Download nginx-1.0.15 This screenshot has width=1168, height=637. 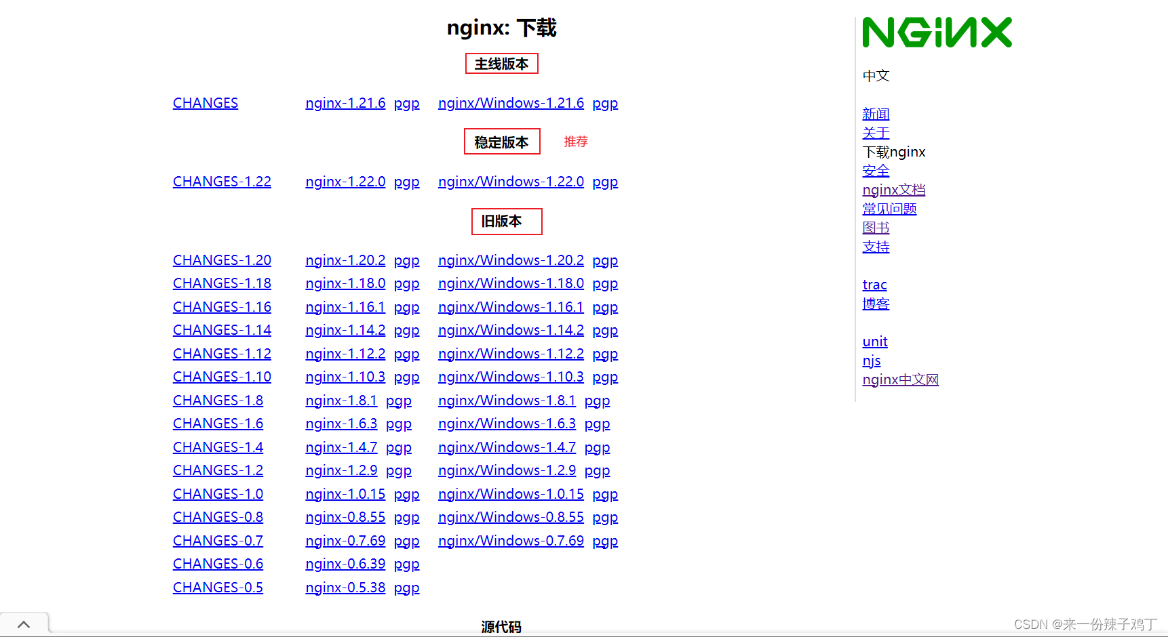pos(345,494)
